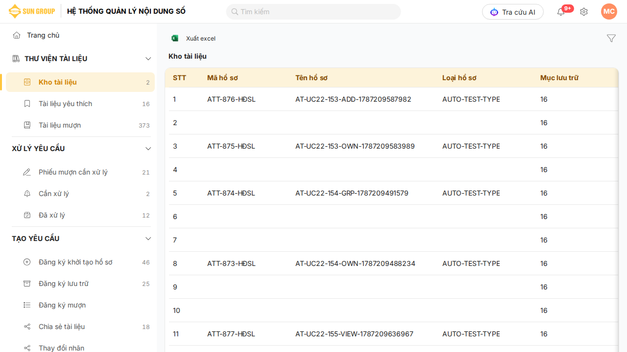The width and height of the screenshot is (627, 352).
Task: Click record code ATT-873-HĐSL
Action: pyautogui.click(x=231, y=264)
